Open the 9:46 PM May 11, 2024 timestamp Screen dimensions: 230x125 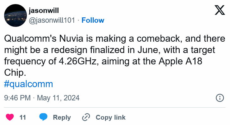(42, 98)
